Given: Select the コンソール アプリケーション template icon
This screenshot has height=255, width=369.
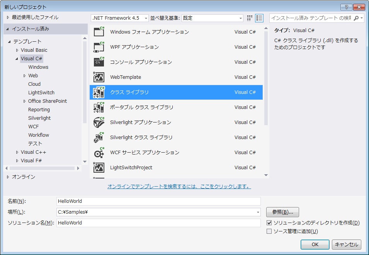Looking at the screenshot, I should point(99,62).
